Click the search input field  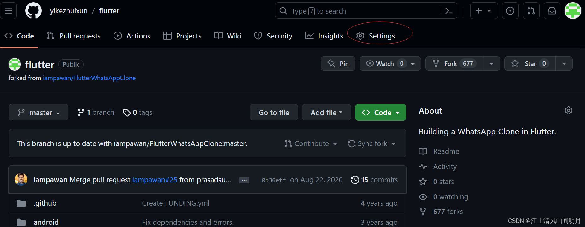coord(366,11)
